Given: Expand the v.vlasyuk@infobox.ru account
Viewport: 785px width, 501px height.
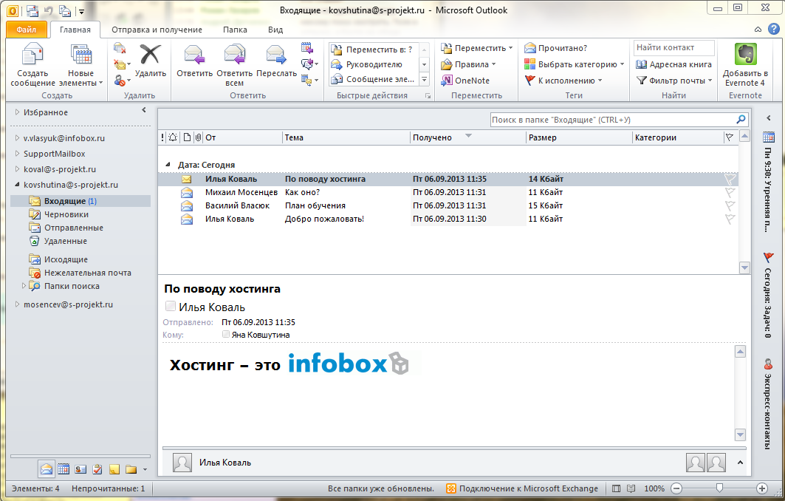Looking at the screenshot, I should point(17,137).
